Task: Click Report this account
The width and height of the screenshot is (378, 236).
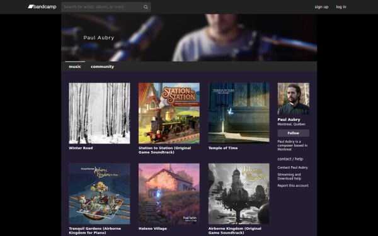Action: (293, 186)
